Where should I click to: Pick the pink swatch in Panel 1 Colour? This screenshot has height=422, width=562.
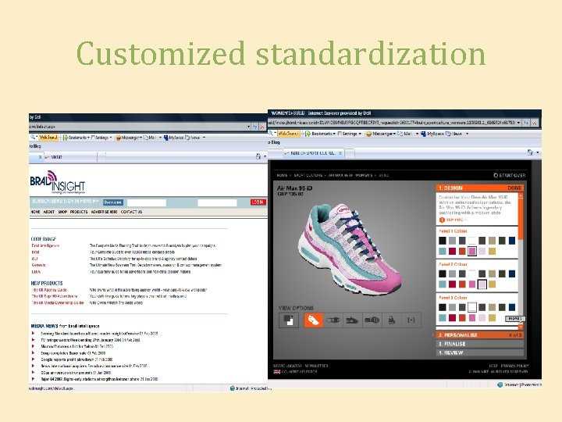(x=472, y=252)
